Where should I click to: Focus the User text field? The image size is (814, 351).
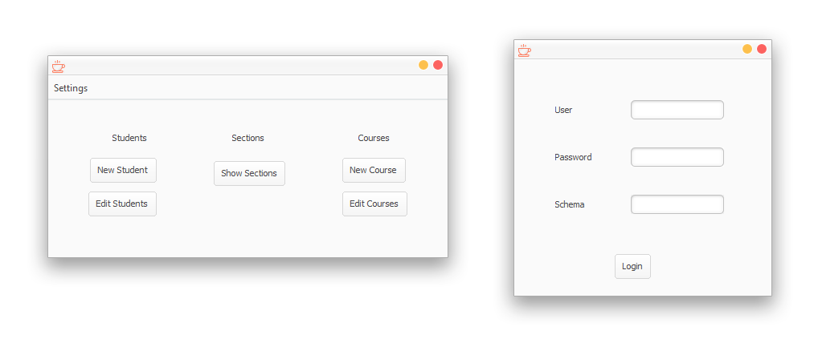tap(677, 110)
